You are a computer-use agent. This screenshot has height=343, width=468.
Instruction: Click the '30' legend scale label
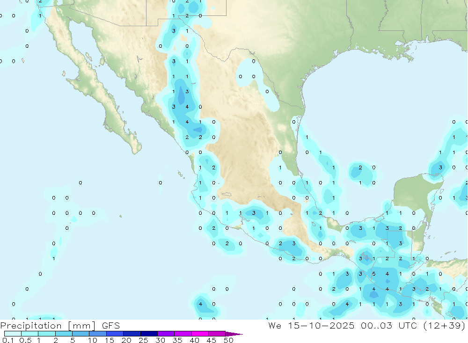click(x=161, y=340)
